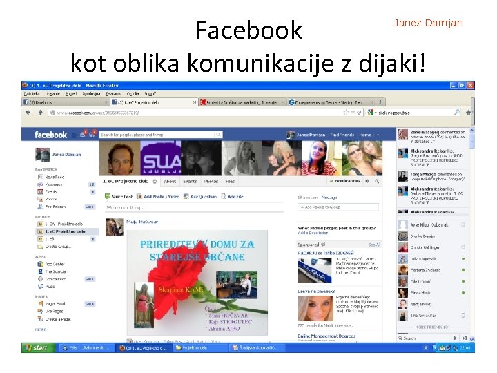Open Projektno delo folder in taskbar
The width and height of the screenshot is (497, 373).
200,347
